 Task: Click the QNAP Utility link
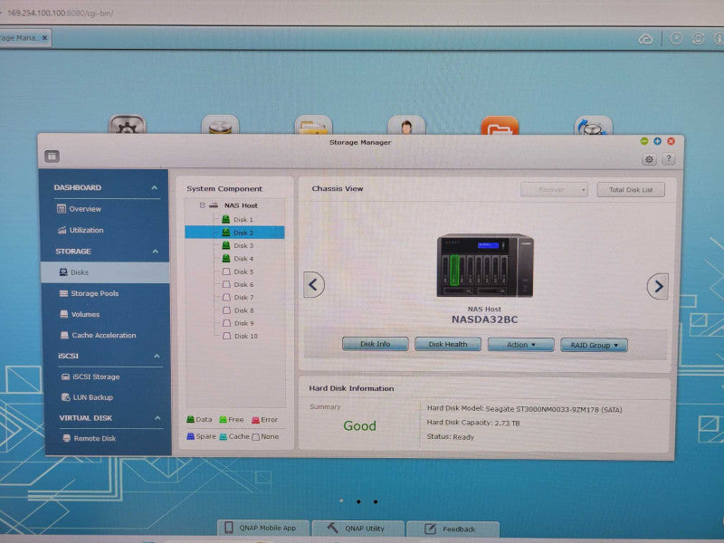(x=357, y=529)
